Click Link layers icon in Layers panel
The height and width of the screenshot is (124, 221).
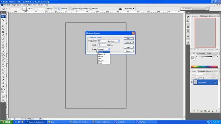click(x=194, y=111)
